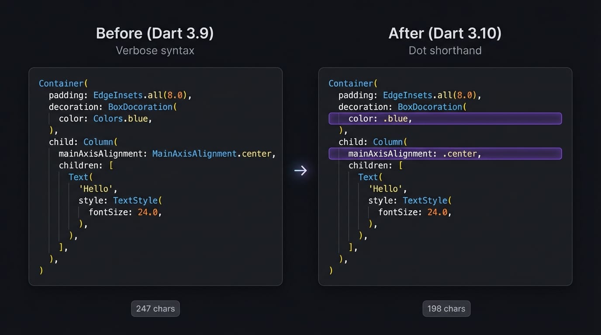Click the Verbose syntax subtitle
The image size is (601, 335).
coord(155,50)
